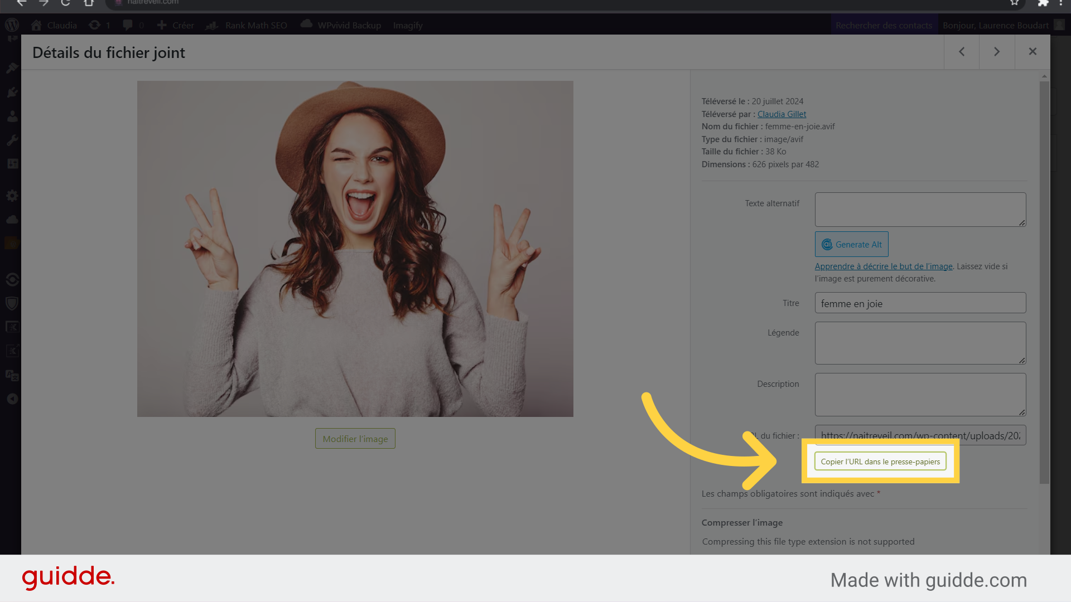Screen dimensions: 1071x602
Task: Click the Légende text area
Action: point(920,343)
